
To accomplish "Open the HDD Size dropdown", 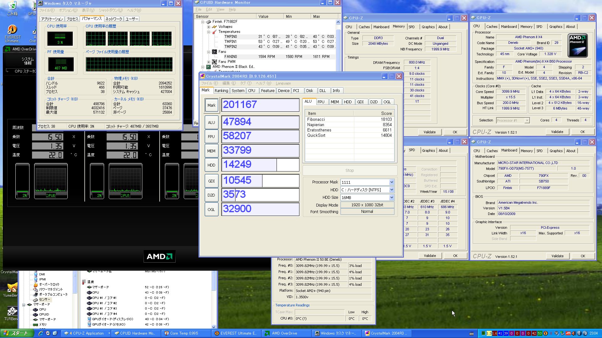I will point(392,197).
